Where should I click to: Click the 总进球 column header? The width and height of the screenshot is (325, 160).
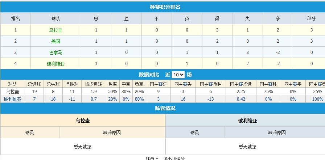coord(34,84)
